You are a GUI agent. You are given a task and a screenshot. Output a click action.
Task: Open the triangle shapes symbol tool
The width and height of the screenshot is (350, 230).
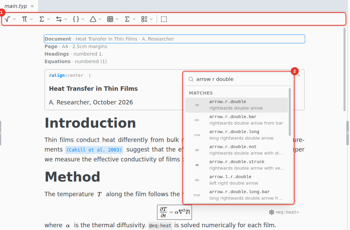[93, 19]
